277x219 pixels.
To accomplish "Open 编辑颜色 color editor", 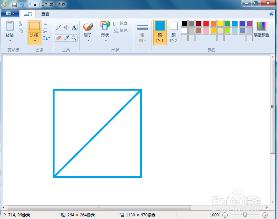I will click(262, 29).
